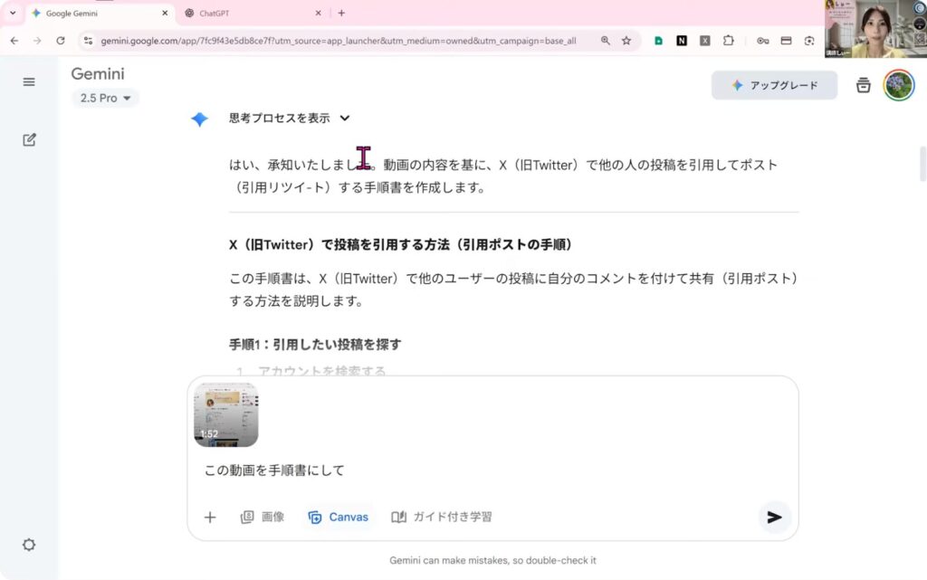Open the browser extensions puzzle icon
The width and height of the screenshot is (927, 580).
pos(729,41)
